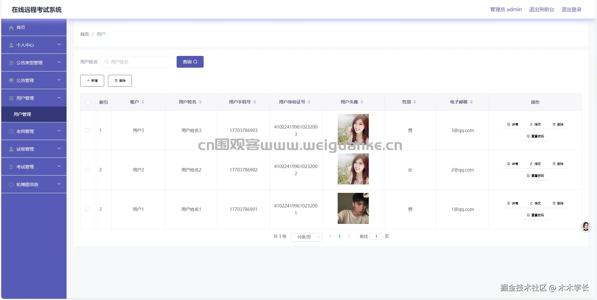The height and width of the screenshot is (300, 597).
Task: Click the person icon next to 个人中心
Action: 12,45
